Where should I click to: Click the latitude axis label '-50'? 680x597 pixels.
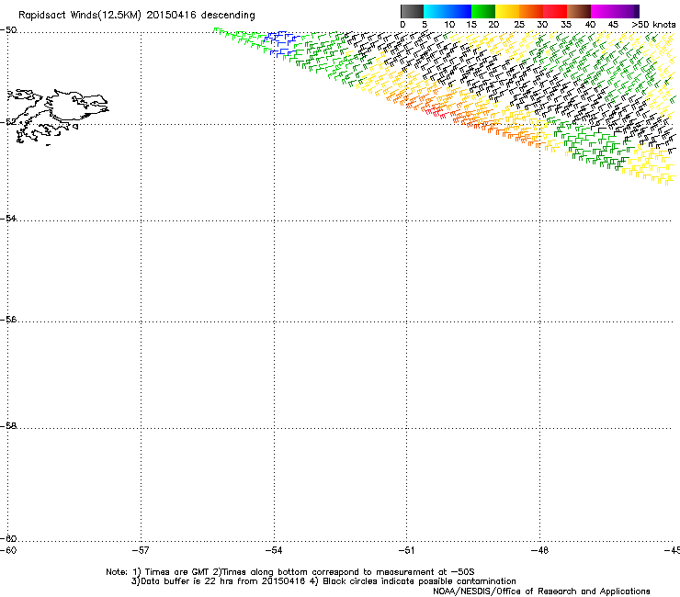pyautogui.click(x=8, y=30)
